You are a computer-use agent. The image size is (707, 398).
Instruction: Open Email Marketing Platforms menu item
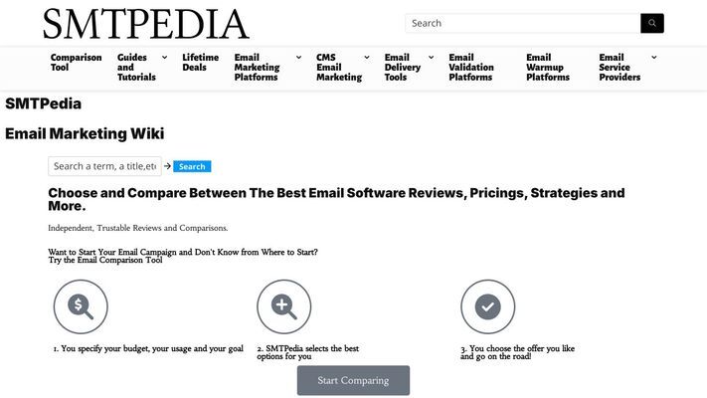(257, 68)
